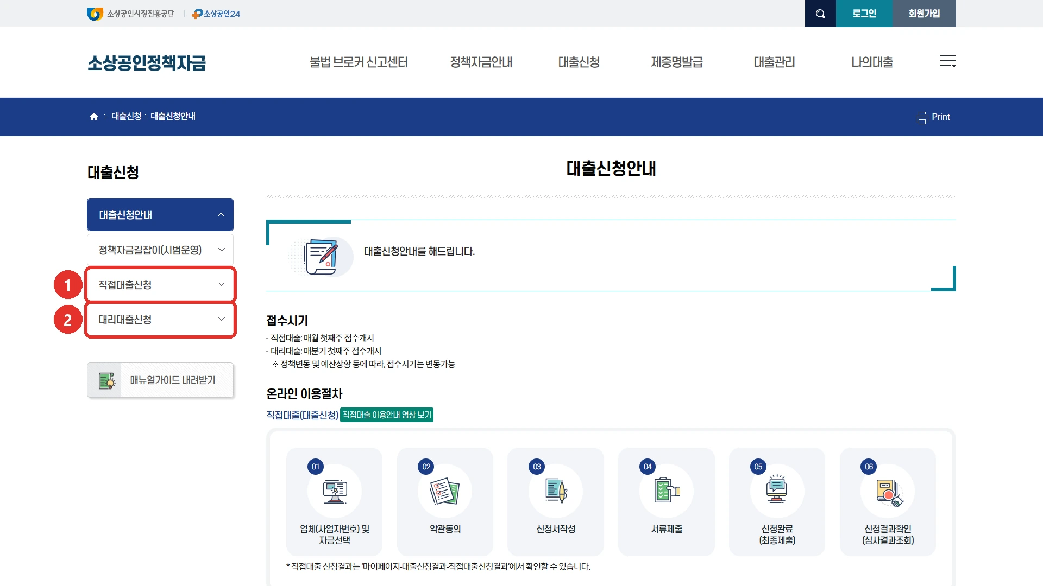This screenshot has width=1043, height=586.
Task: Click the Print printer icon
Action: (922, 118)
